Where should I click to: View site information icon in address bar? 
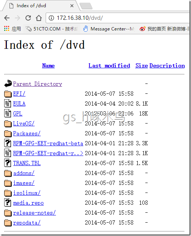(51, 18)
